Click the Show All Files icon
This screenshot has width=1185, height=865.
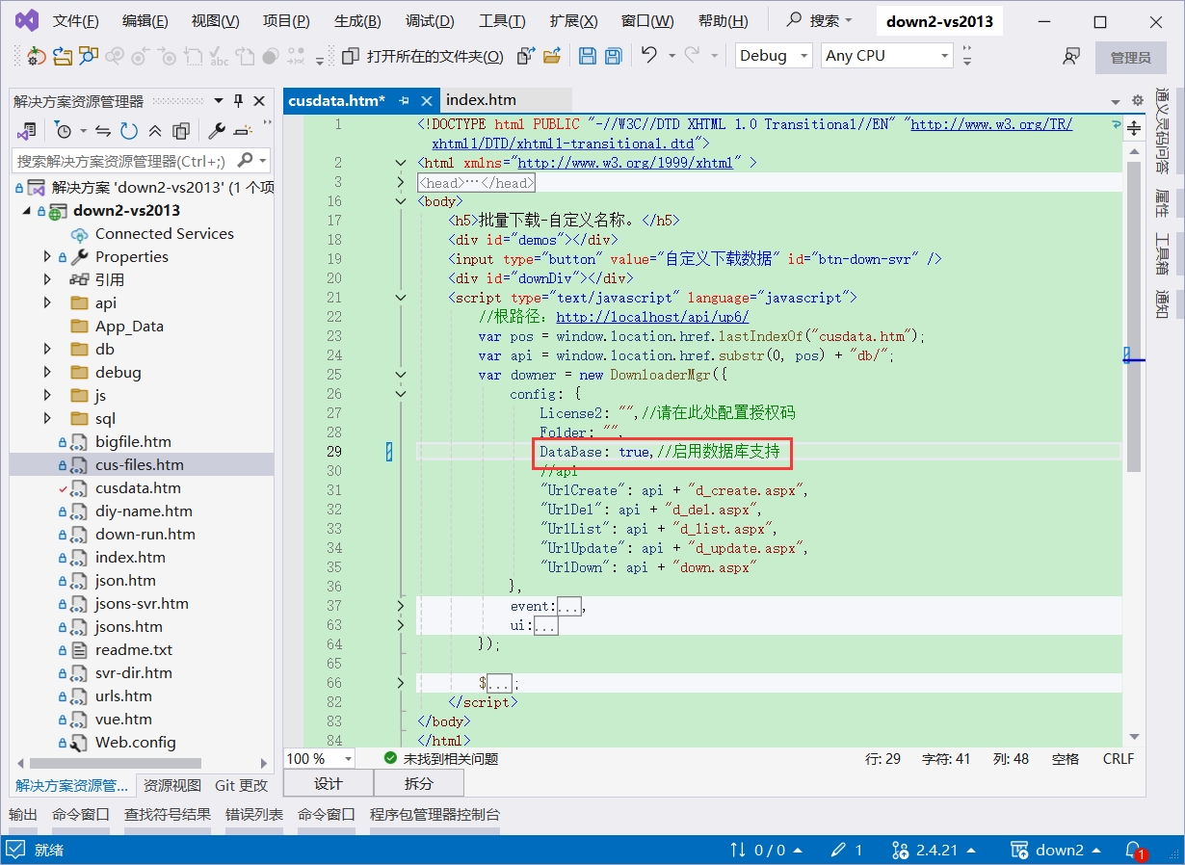181,131
